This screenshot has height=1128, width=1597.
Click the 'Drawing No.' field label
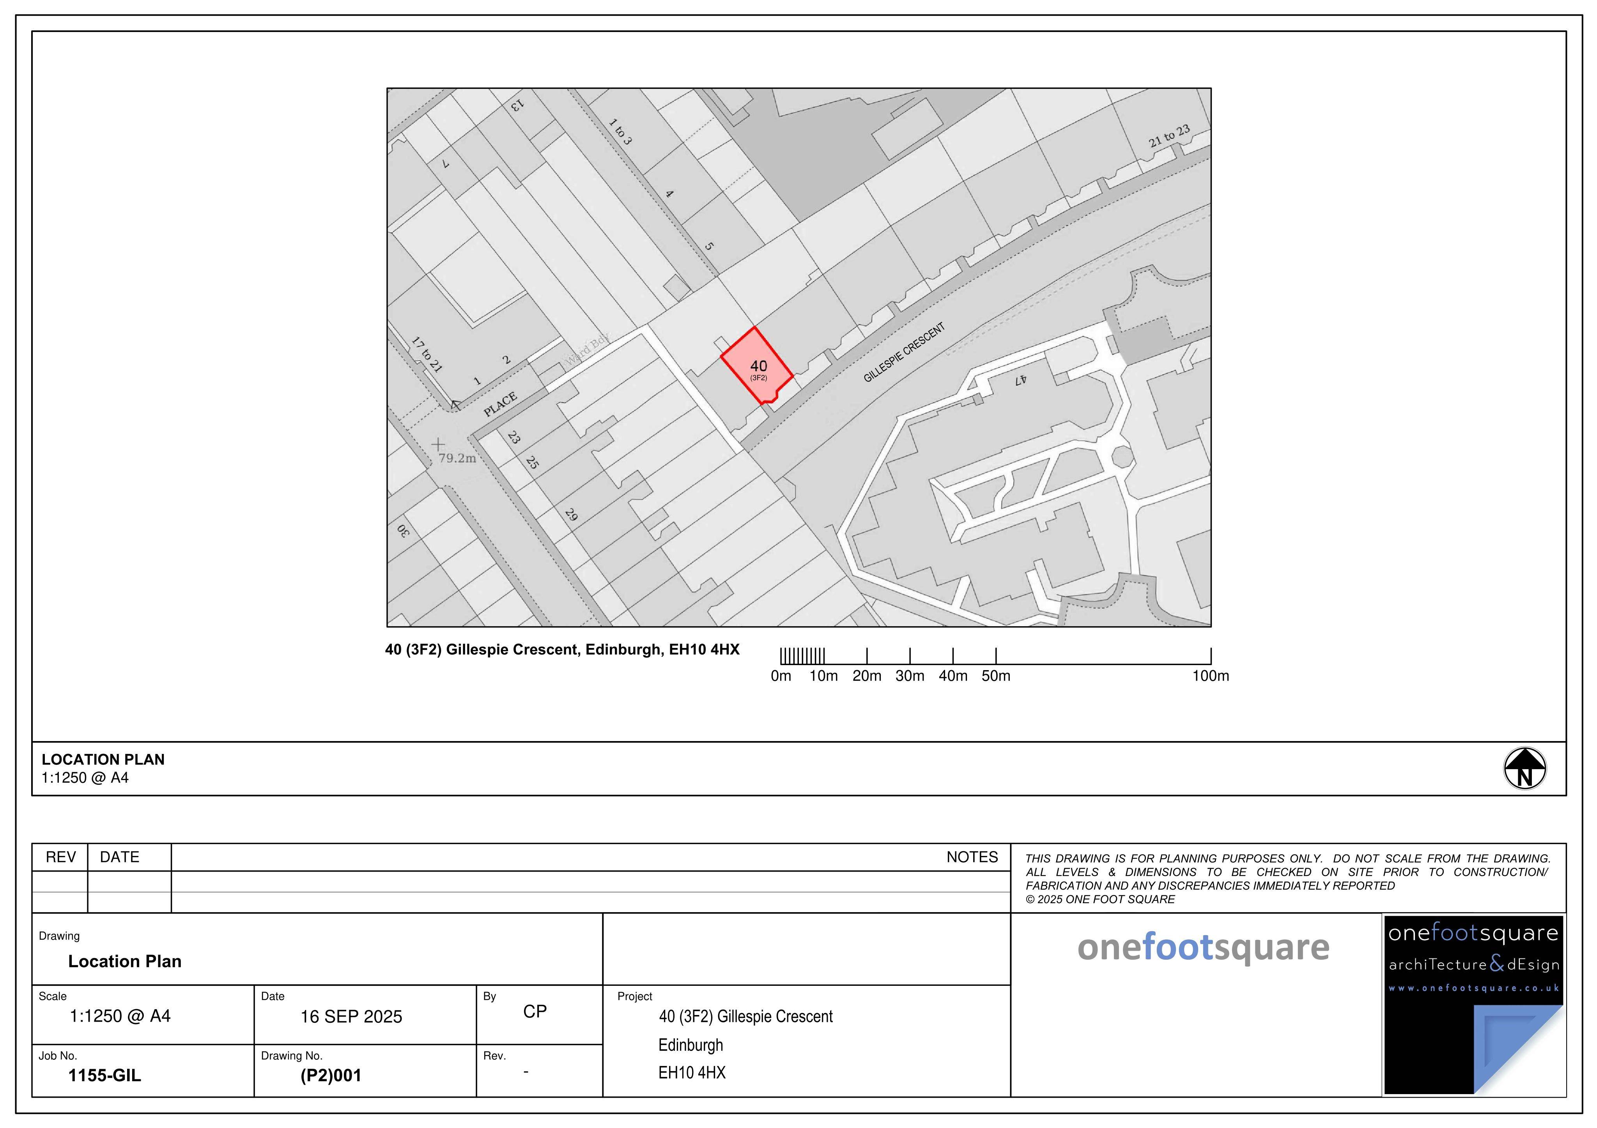[291, 1056]
